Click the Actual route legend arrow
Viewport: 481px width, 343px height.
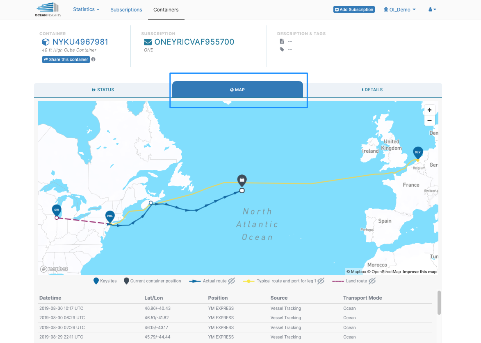click(x=195, y=281)
